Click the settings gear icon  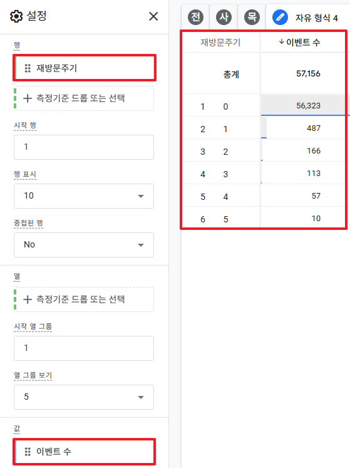[x=16, y=16]
